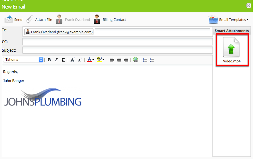Toggle italic formatting
This screenshot has width=254, height=159.
[x=56, y=60]
